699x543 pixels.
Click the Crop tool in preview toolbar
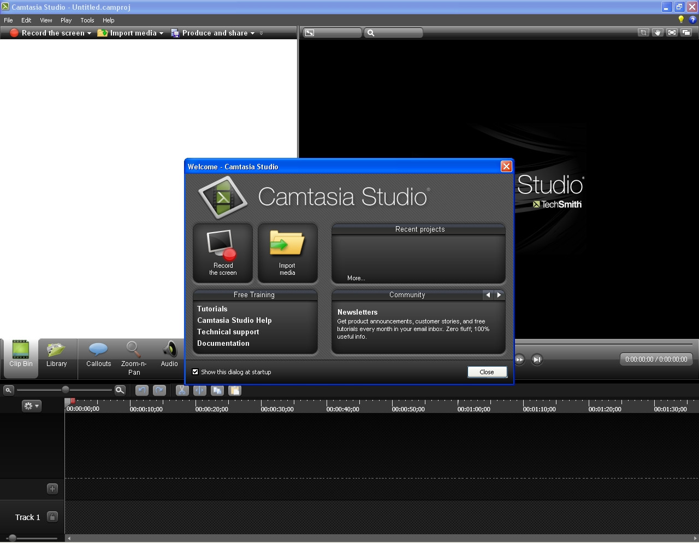[643, 33]
